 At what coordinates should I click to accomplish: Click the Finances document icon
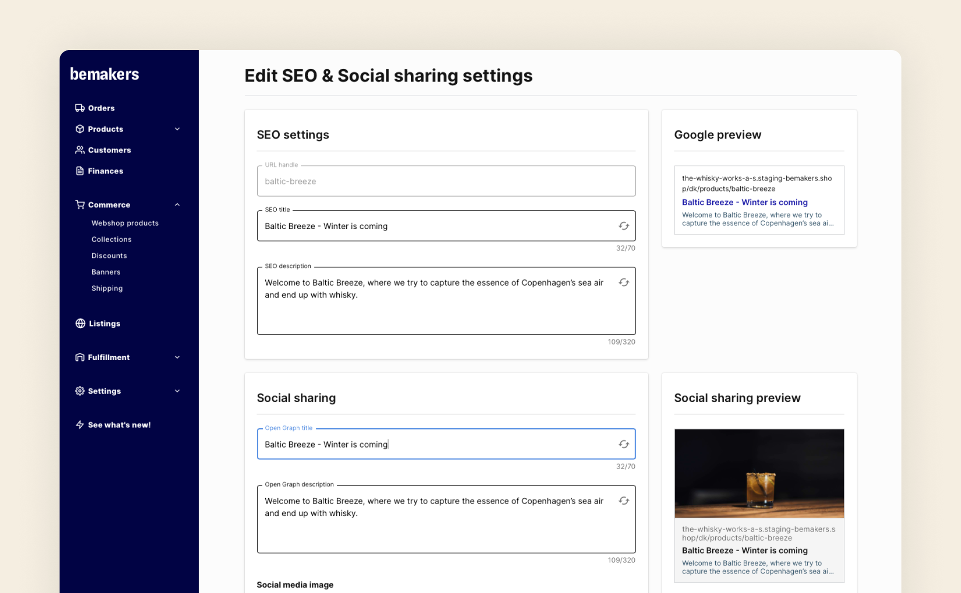coord(80,171)
